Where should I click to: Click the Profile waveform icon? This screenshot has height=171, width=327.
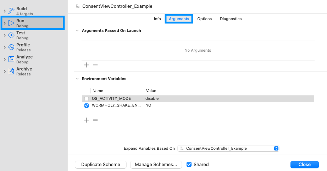(11, 47)
